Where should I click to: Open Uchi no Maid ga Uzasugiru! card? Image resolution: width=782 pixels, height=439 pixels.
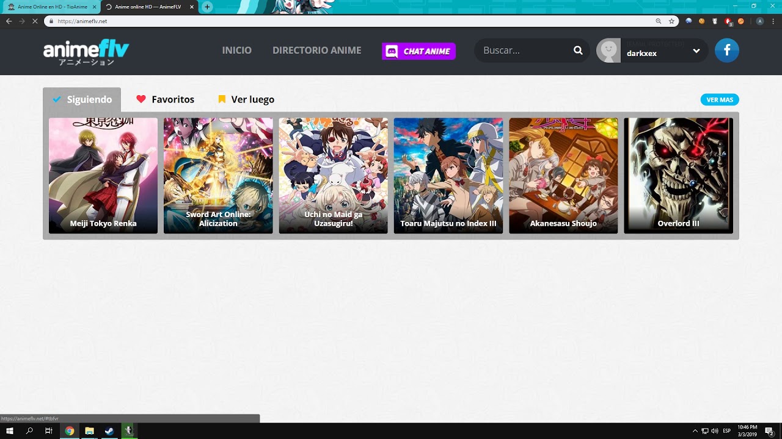pos(333,176)
